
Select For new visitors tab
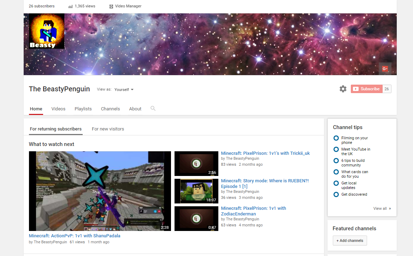(x=108, y=129)
